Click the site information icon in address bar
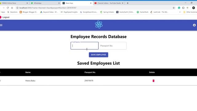The width and height of the screenshot is (197, 111). point(17,8)
